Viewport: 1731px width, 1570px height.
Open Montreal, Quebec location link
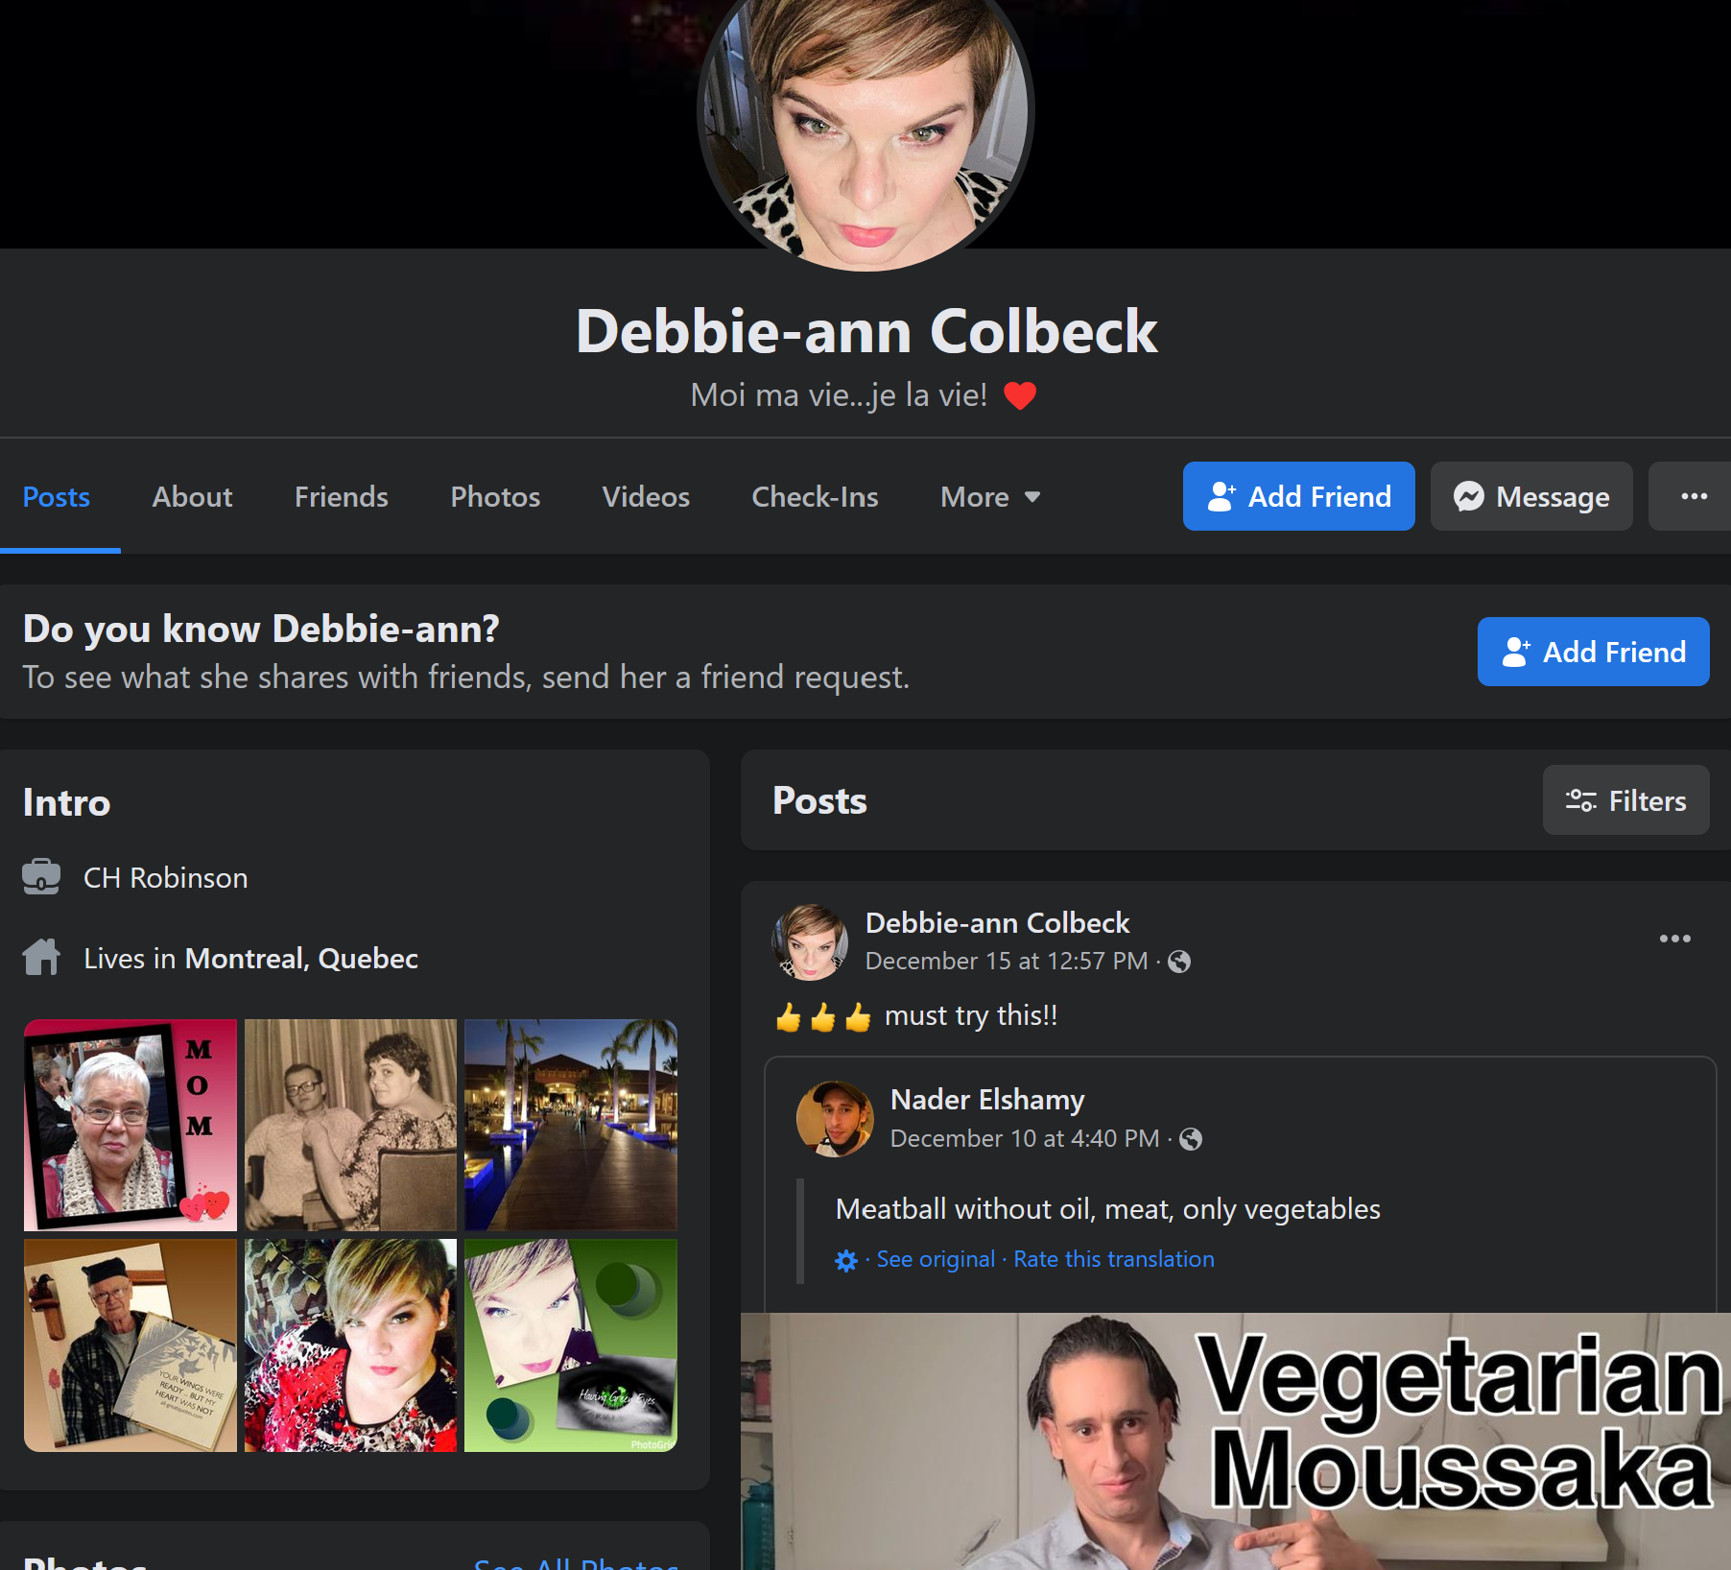tap(301, 959)
